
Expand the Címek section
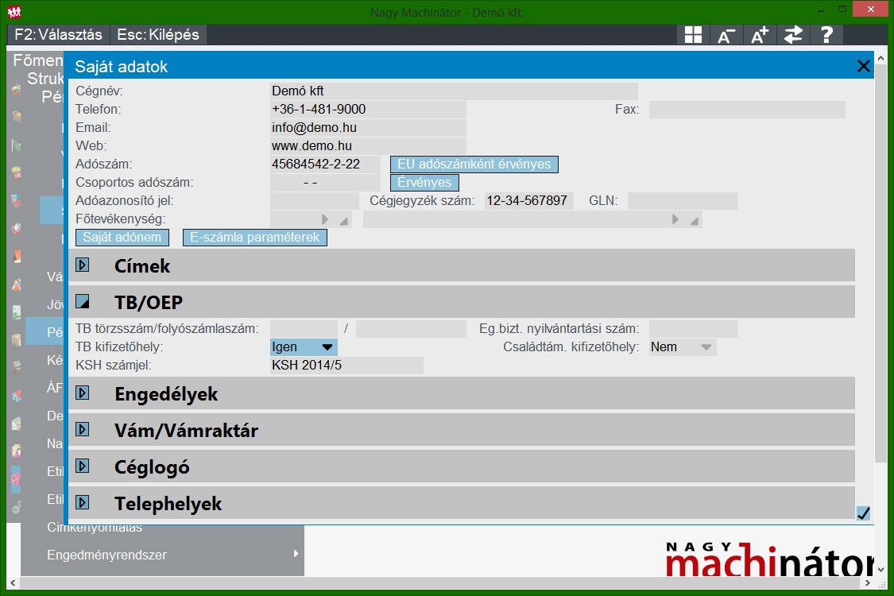click(x=83, y=265)
